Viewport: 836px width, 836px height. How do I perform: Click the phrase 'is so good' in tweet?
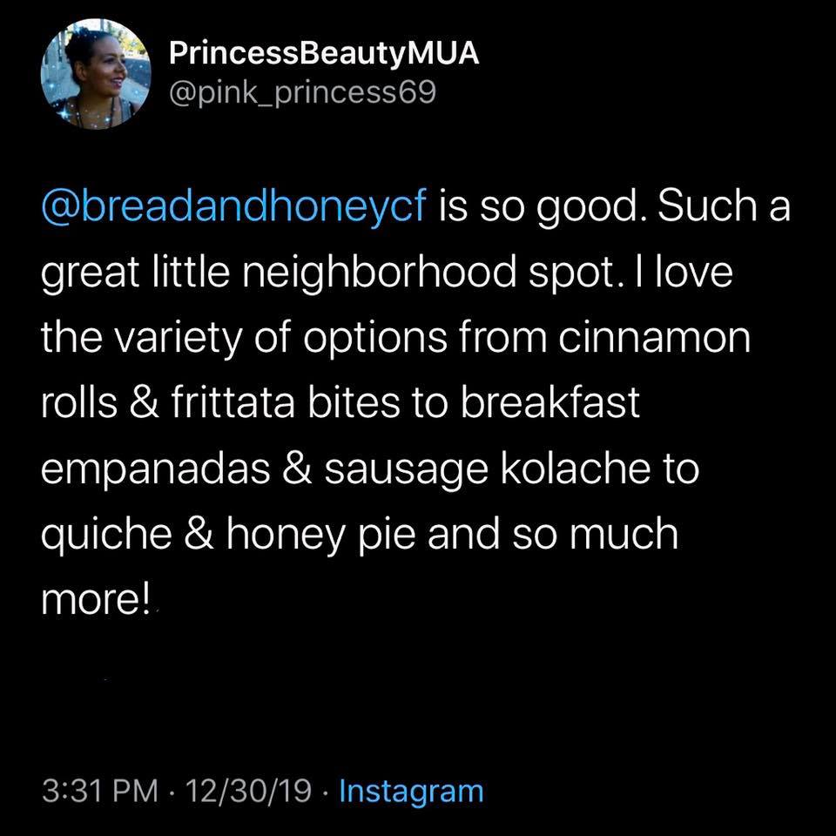pos(538,207)
